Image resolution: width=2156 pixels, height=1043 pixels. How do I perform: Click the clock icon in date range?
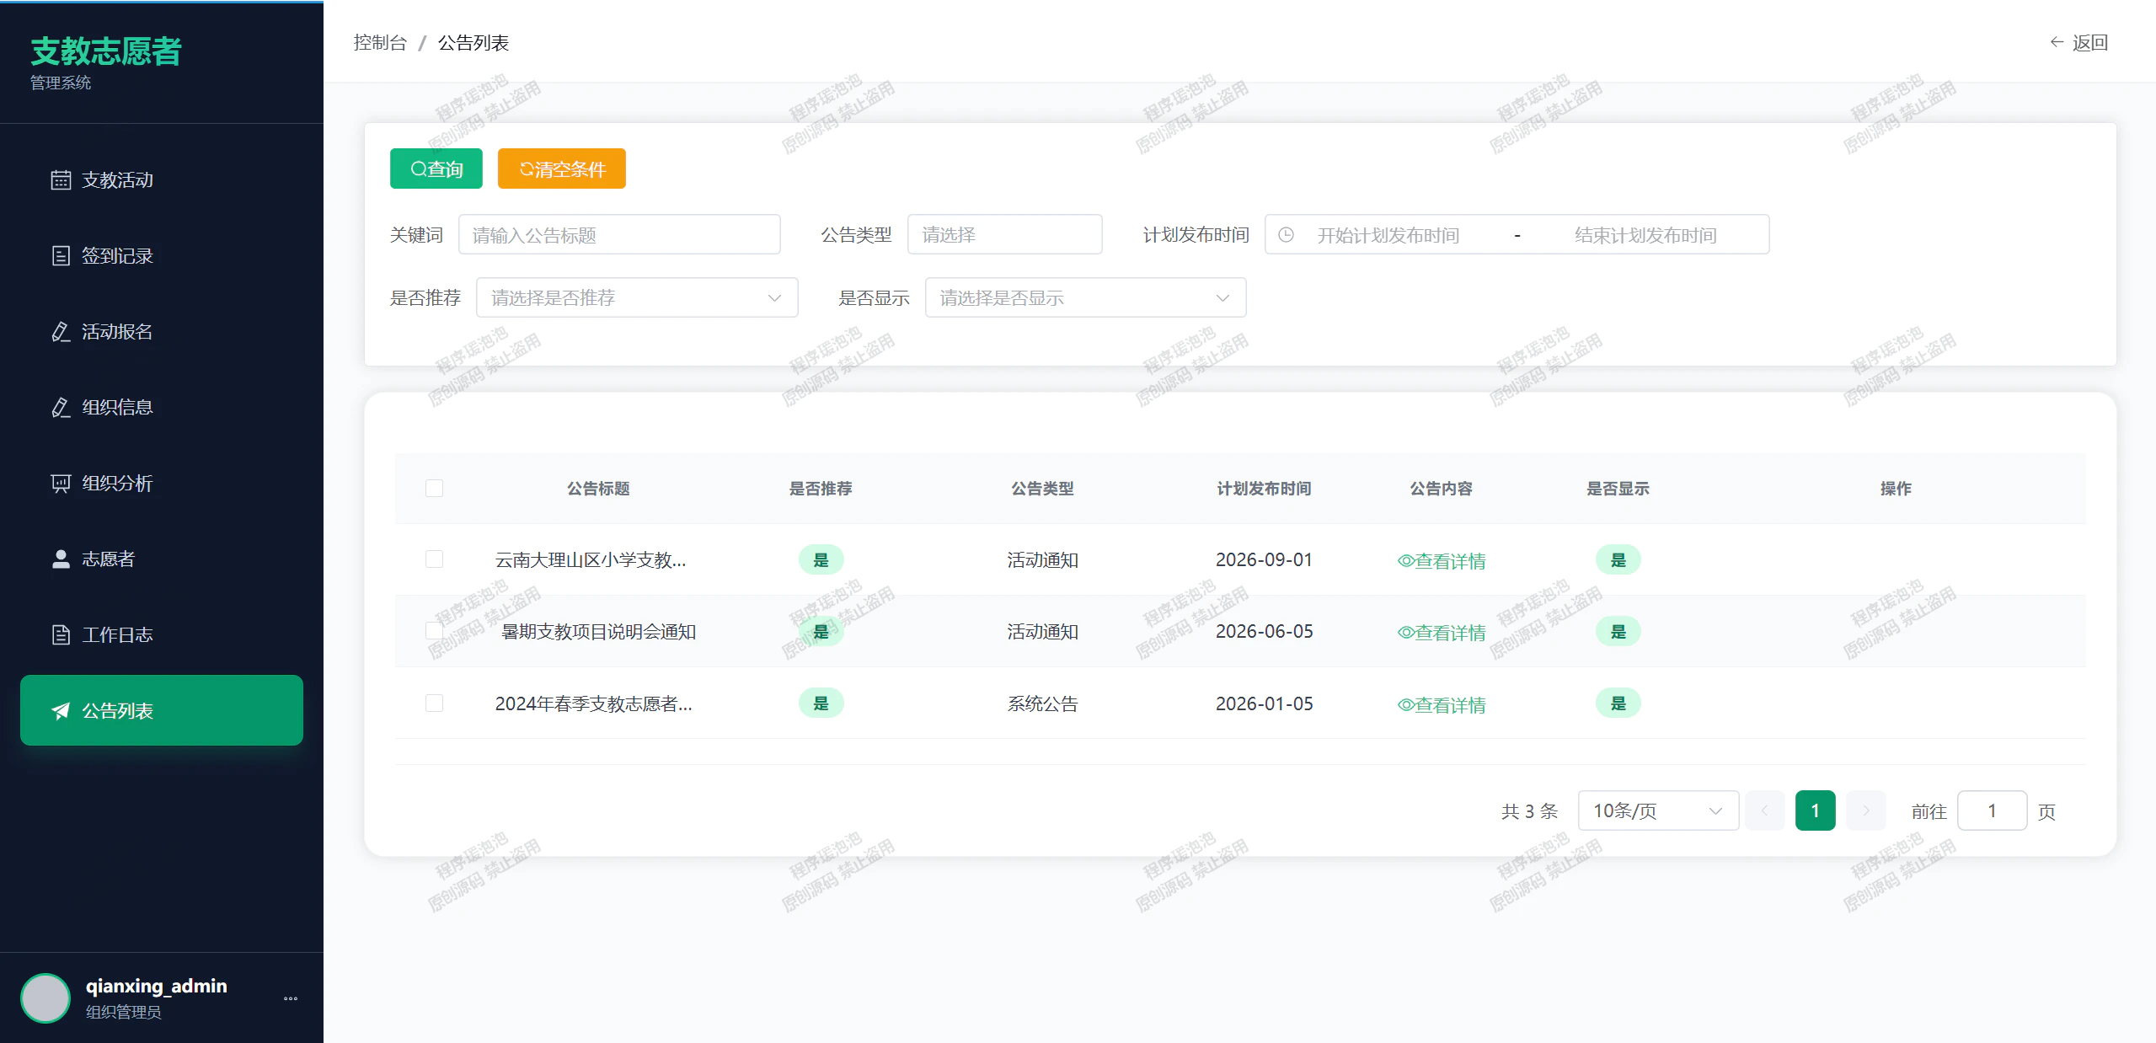(x=1286, y=235)
